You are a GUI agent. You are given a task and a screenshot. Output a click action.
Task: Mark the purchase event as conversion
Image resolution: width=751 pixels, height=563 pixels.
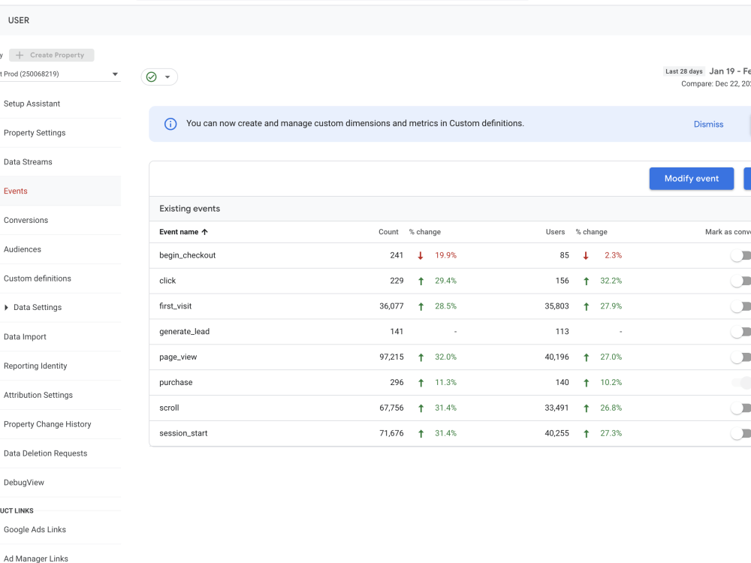point(740,382)
